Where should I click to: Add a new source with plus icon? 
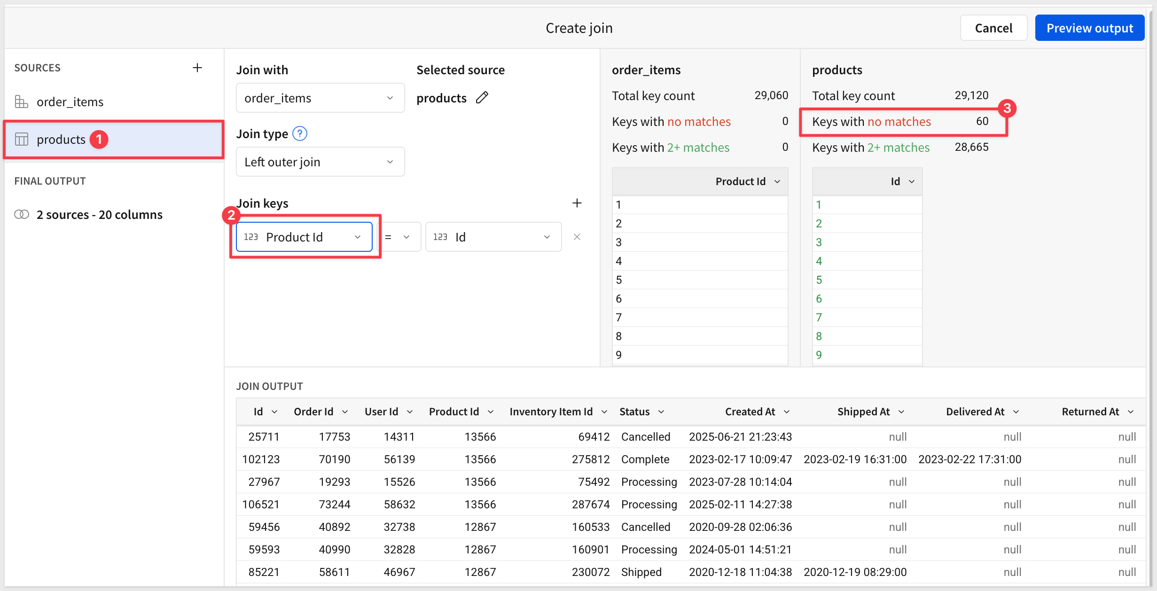click(x=197, y=68)
